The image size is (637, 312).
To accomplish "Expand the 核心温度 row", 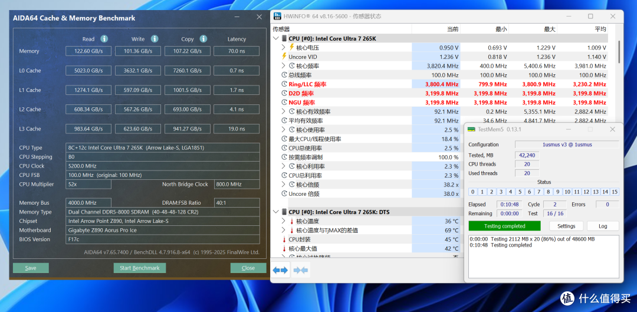I will coord(284,221).
